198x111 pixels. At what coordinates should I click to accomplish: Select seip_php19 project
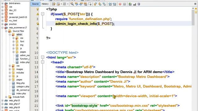pos(15,107)
